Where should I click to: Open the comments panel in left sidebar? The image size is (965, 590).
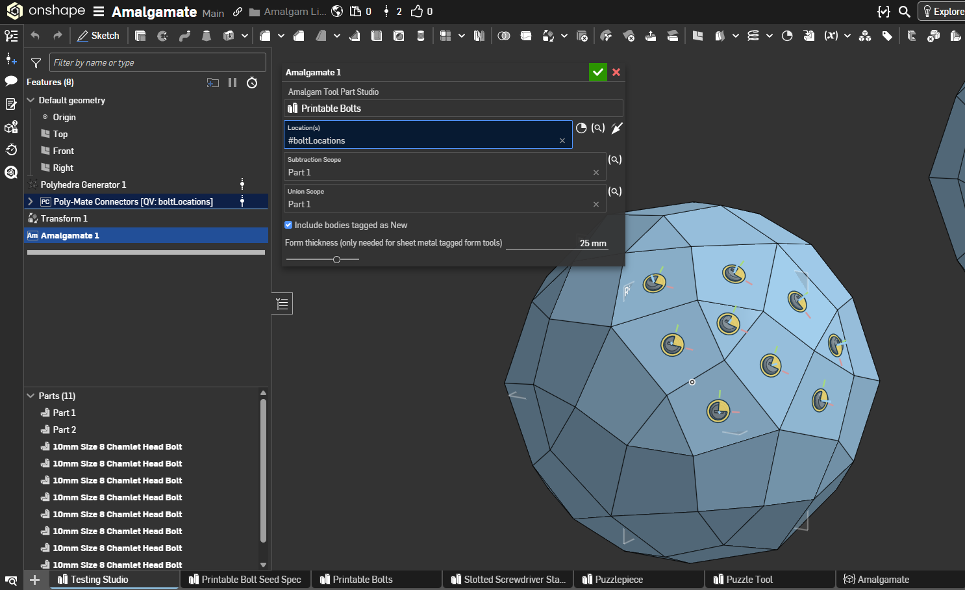click(x=11, y=81)
